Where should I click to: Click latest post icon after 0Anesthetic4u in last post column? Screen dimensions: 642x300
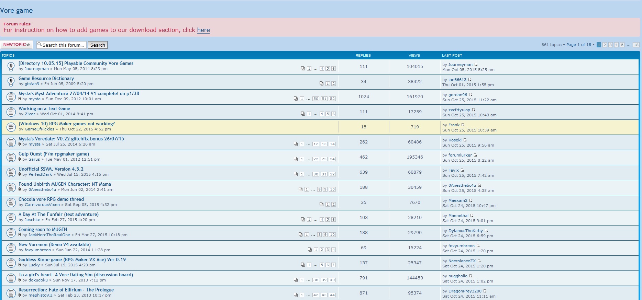click(x=479, y=185)
